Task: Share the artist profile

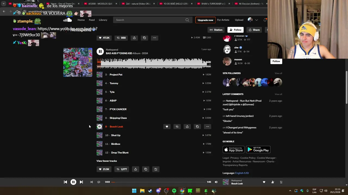Action: pyautogui.click(x=254, y=30)
